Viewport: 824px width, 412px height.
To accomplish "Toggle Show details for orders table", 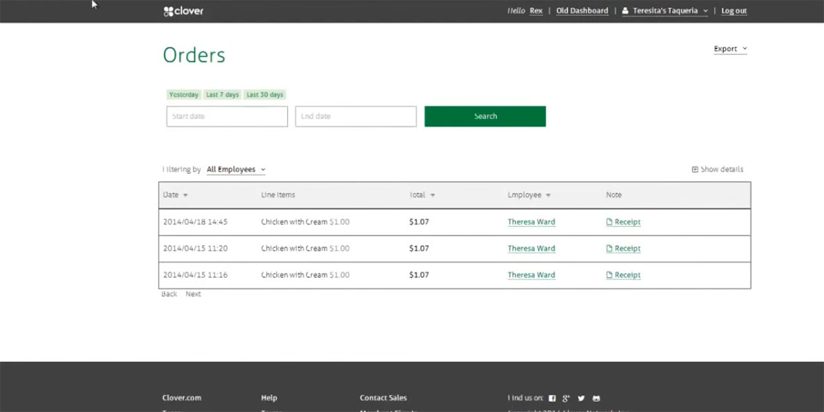I will 717,170.
